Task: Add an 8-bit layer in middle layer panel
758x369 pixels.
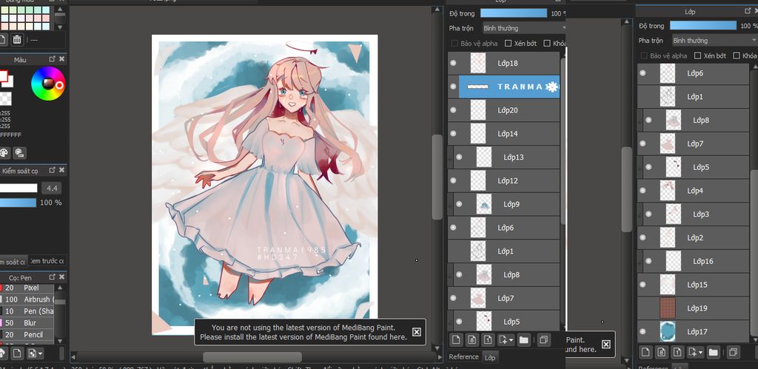Action: [x=472, y=340]
